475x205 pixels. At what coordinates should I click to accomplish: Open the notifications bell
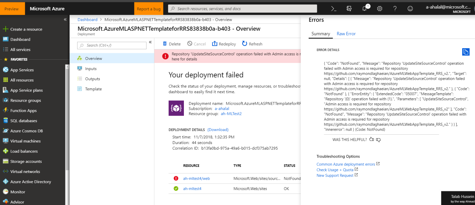(x=365, y=8)
